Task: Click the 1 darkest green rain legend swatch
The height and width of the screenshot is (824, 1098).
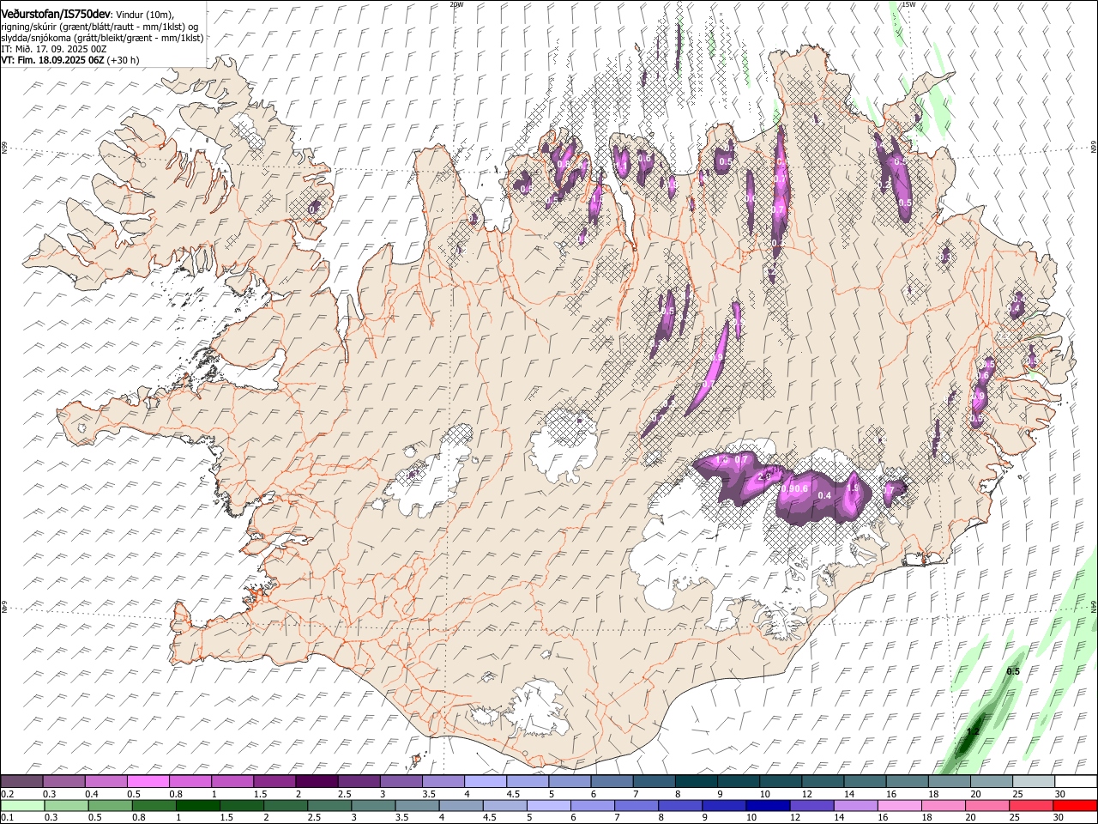Action: [197, 805]
